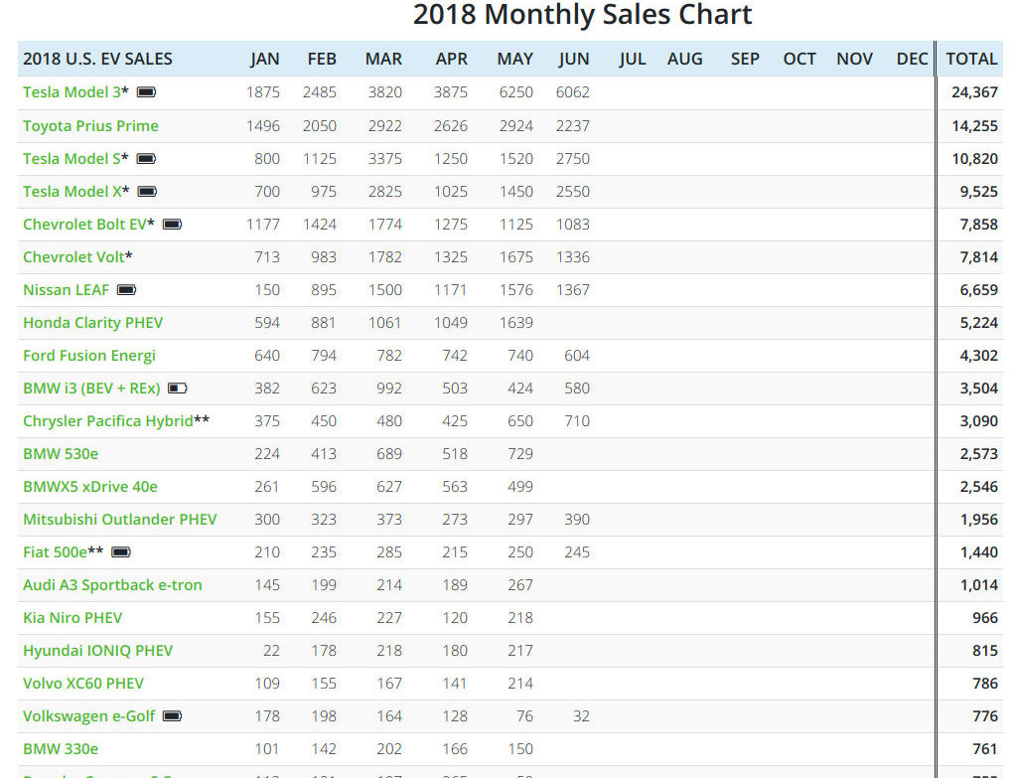
Task: Click the SEP column header
Action: (x=745, y=59)
